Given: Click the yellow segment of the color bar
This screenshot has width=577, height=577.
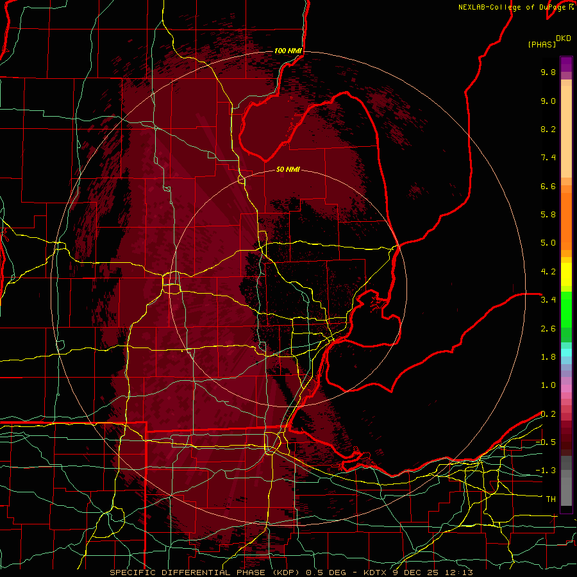Looking at the screenshot, I should click(566, 274).
